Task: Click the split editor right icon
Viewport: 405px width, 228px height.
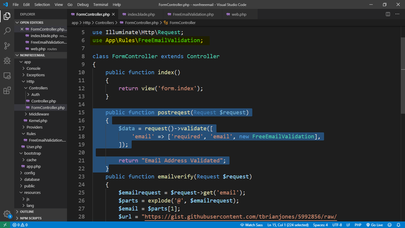Action: pyautogui.click(x=388, y=14)
